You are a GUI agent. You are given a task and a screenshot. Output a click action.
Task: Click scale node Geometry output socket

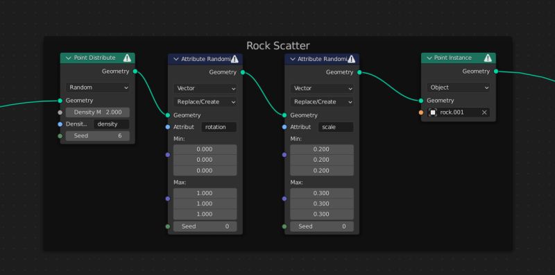click(359, 72)
